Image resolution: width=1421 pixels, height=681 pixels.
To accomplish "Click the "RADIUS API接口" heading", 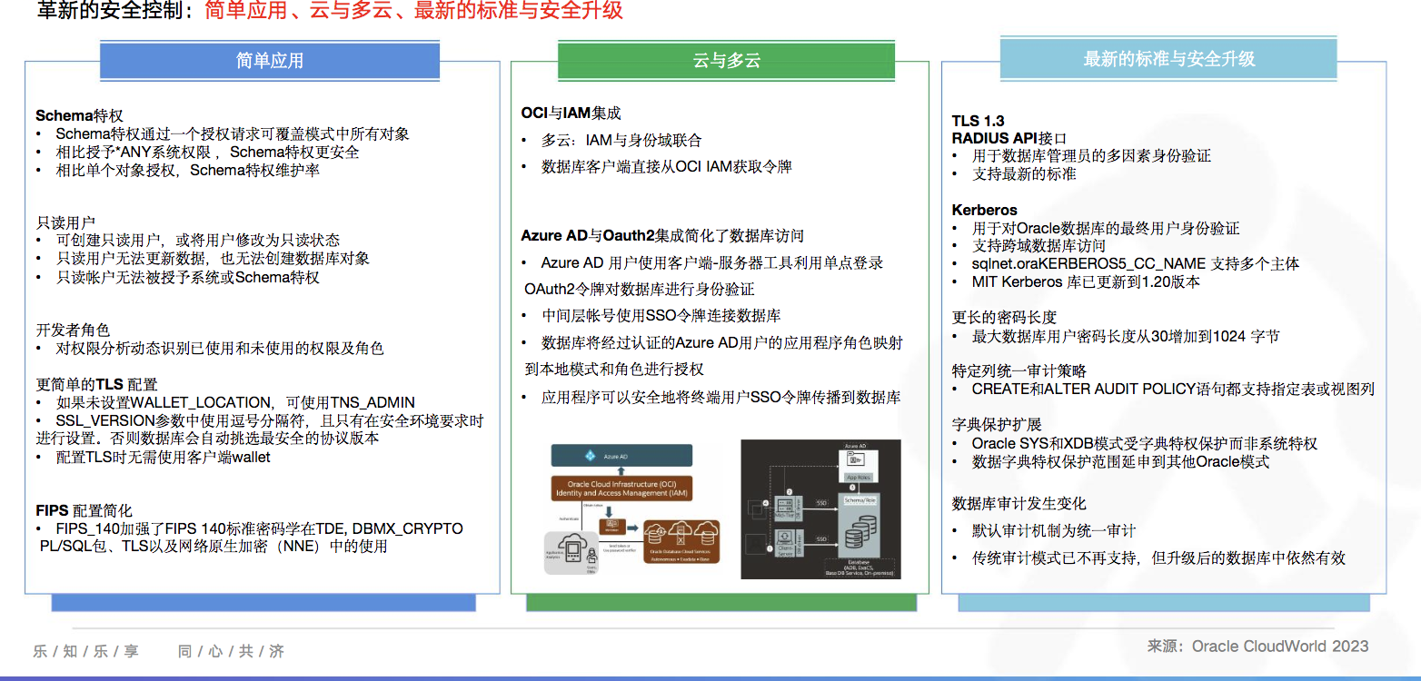I will pyautogui.click(x=1009, y=138).
